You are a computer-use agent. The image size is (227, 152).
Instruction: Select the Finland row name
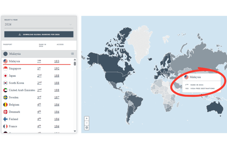(x=13, y=119)
